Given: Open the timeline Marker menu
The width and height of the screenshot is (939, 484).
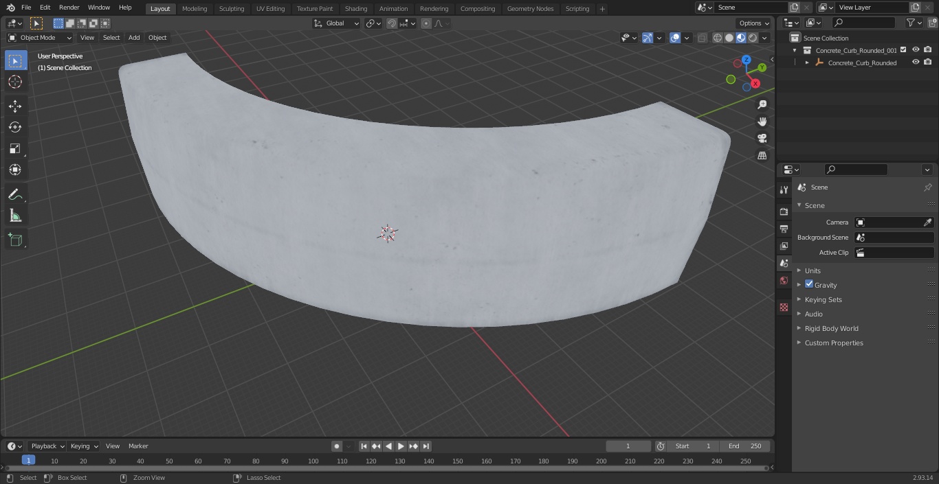Looking at the screenshot, I should (138, 446).
